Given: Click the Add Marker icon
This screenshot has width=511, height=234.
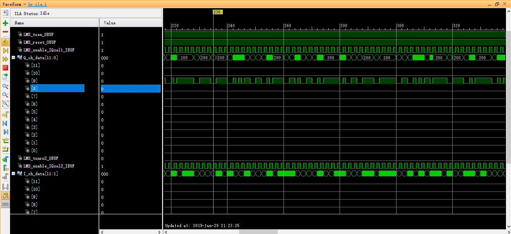Looking at the screenshot, I should coord(5,159).
